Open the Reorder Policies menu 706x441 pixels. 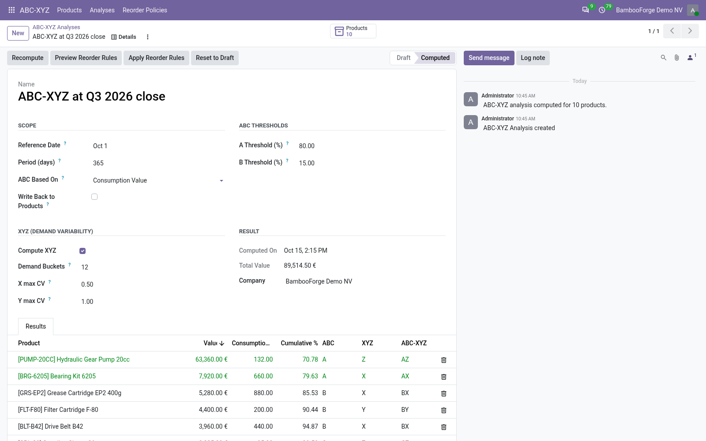pos(145,10)
